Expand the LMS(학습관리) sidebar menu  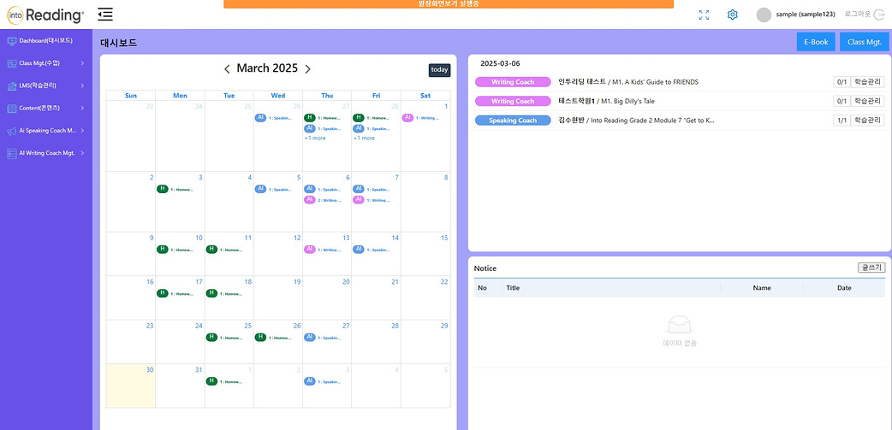[x=46, y=85]
